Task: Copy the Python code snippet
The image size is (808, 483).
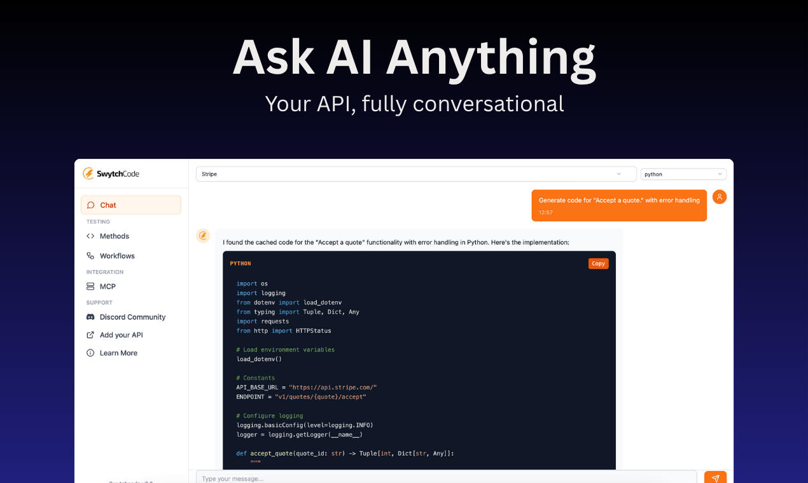Action: tap(598, 263)
